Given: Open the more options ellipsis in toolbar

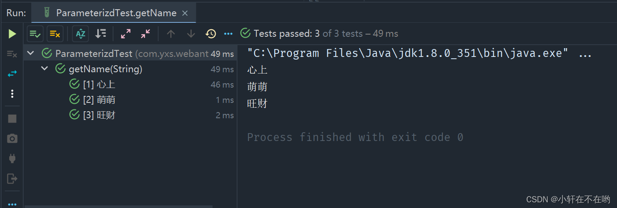Looking at the screenshot, I should click(228, 34).
